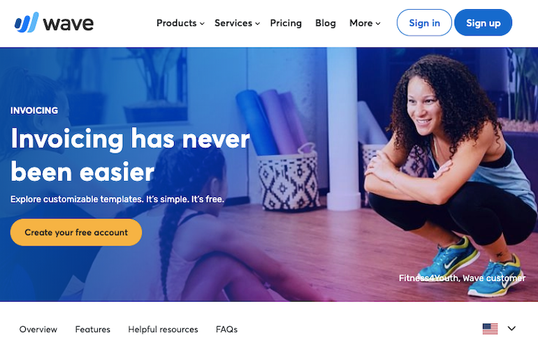
Task: Click the Wave logo icon
Action: [27, 22]
